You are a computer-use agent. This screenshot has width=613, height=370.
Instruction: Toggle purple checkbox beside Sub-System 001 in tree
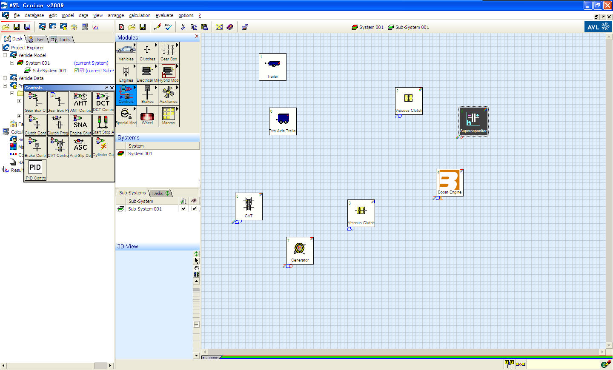point(82,71)
